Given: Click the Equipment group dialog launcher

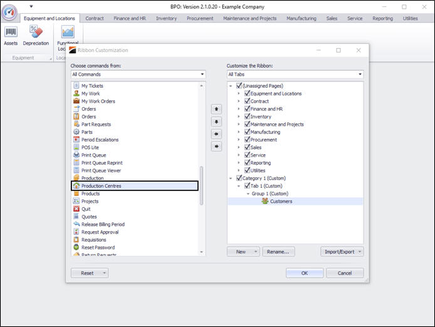Looking at the screenshot, I should (51, 58).
